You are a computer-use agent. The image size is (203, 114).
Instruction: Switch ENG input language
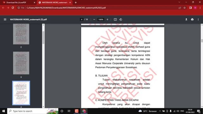tap(182, 111)
